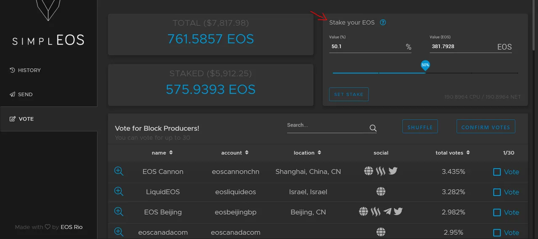Open LiquidEOS website globe icon
Viewport: 538px width, 239px height.
(381, 192)
